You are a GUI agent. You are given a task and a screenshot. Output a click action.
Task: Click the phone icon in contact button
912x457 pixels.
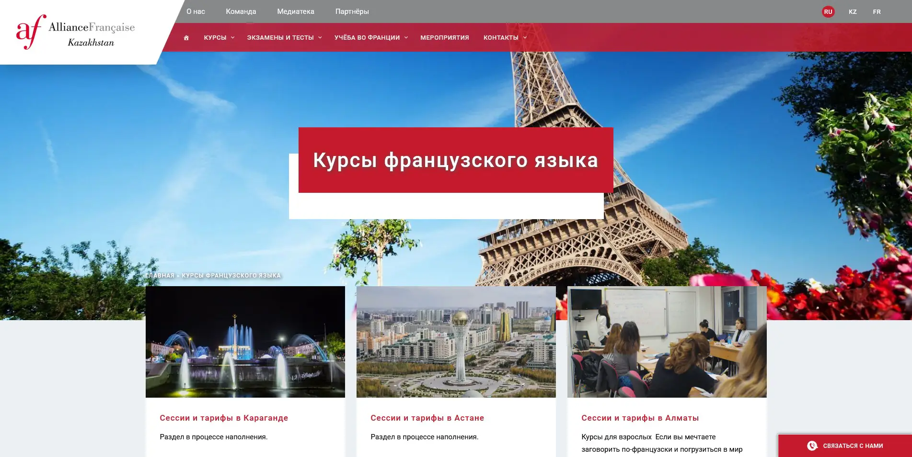(x=812, y=446)
